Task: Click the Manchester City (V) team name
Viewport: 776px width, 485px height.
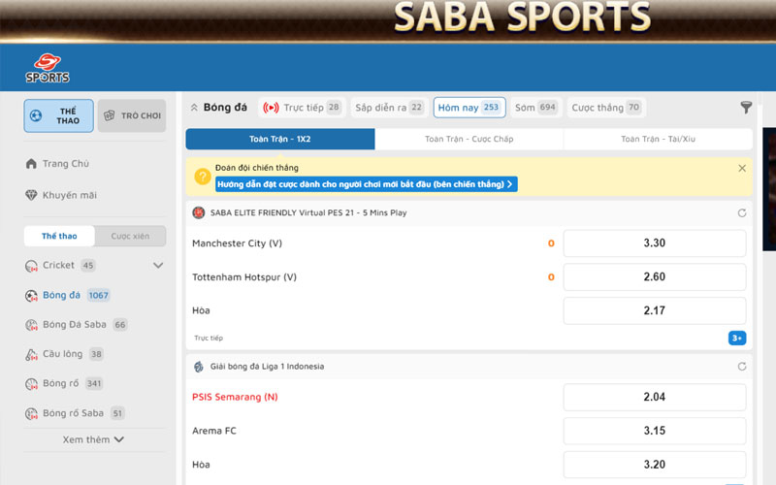Action: [x=237, y=243]
